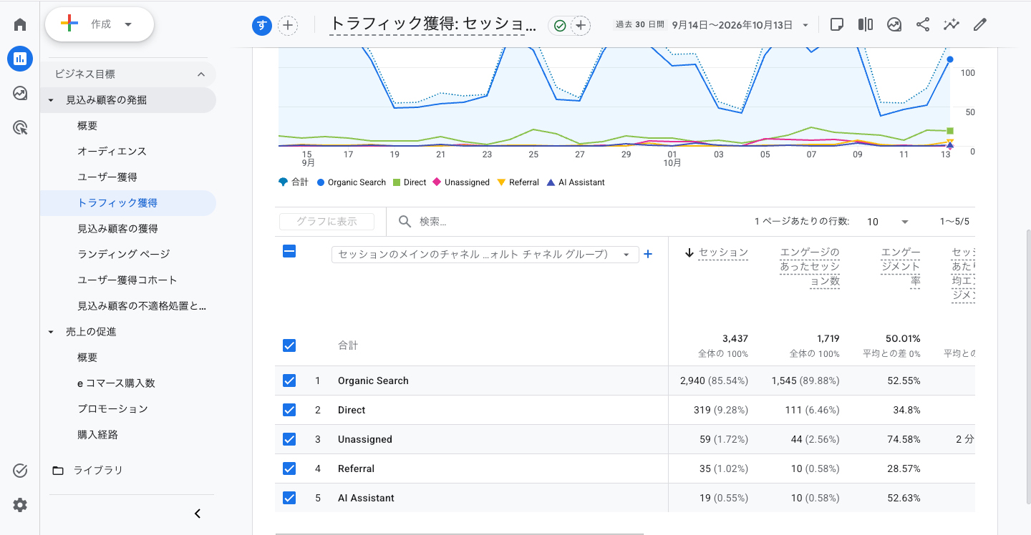Click the add comparison plus icon
The image size is (1031, 535).
coord(288,26)
